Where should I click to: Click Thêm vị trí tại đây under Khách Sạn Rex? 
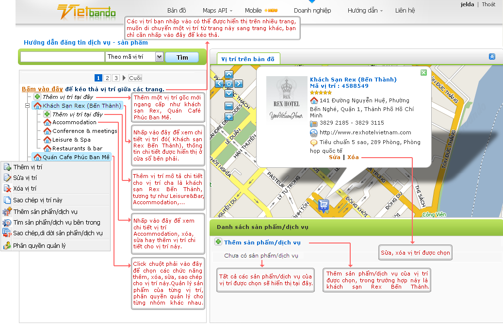[x=77, y=114]
